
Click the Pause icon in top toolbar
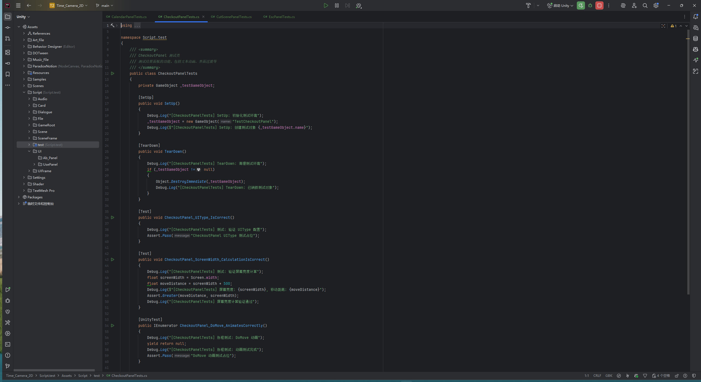[x=337, y=5]
